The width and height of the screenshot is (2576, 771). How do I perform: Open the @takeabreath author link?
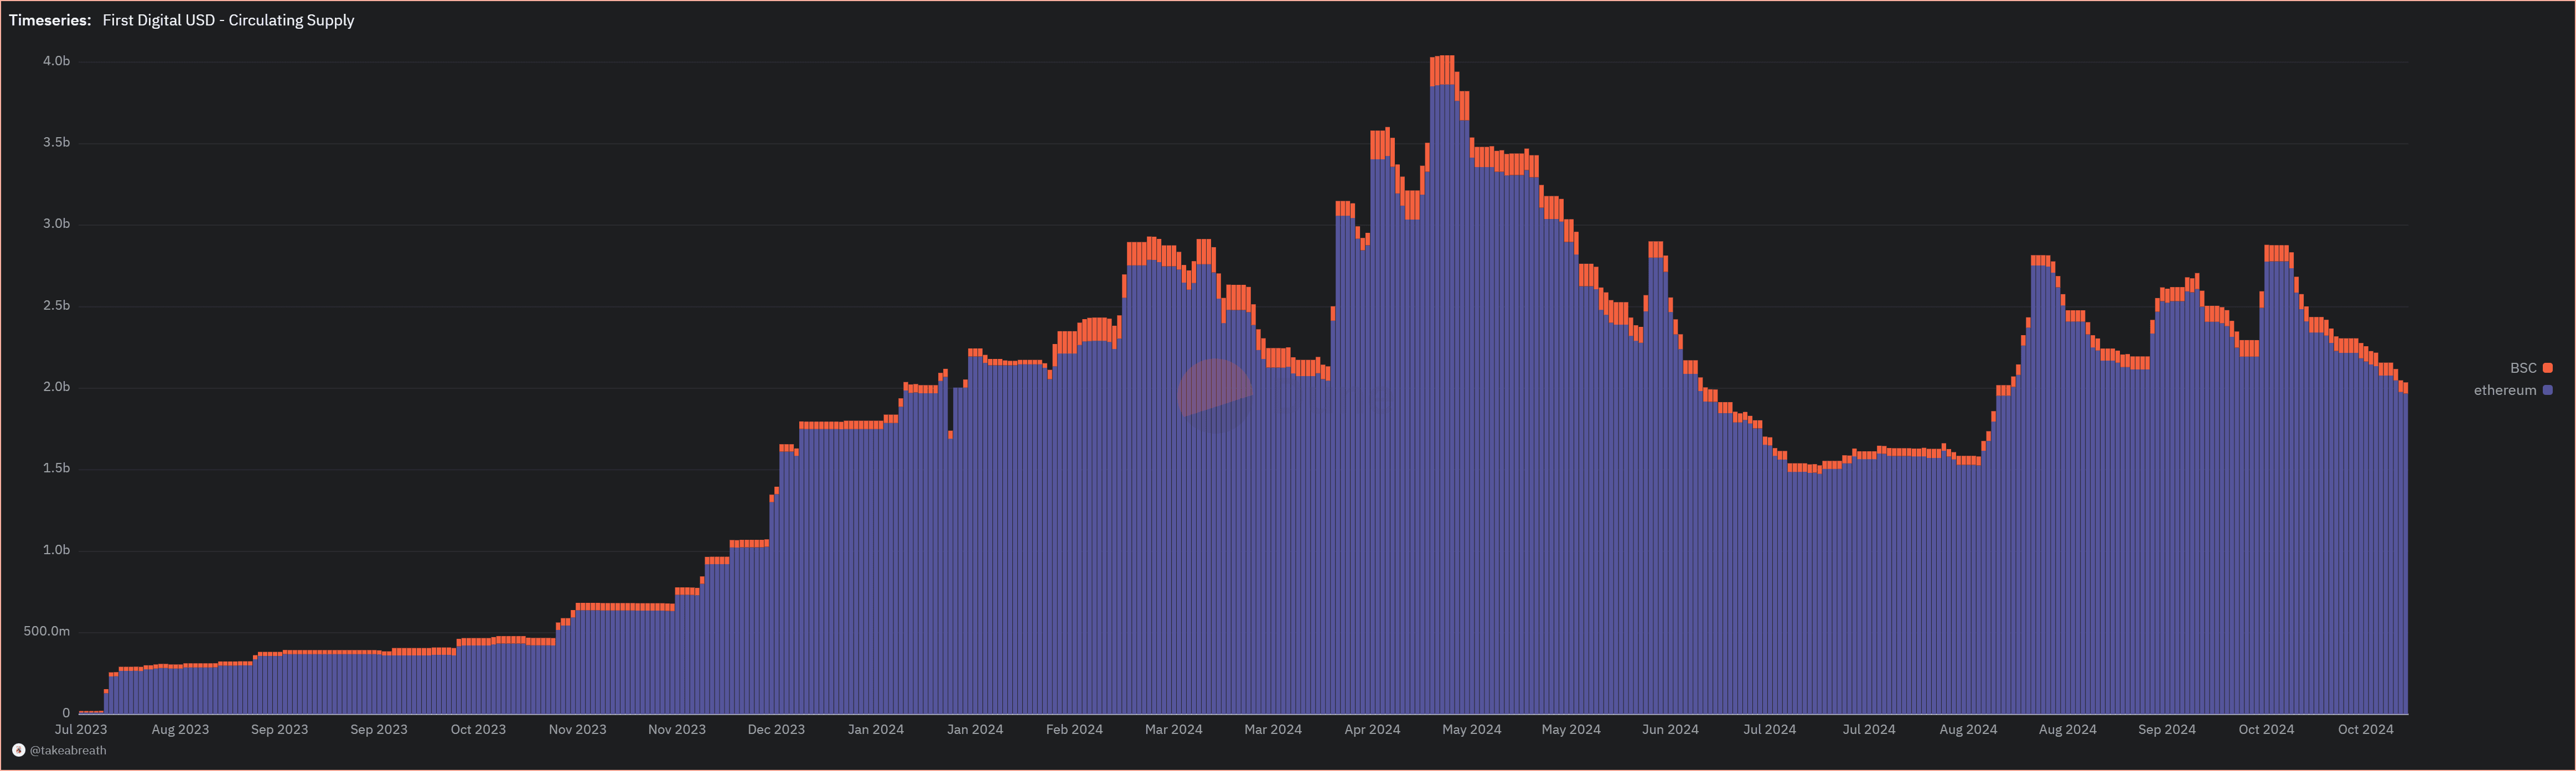point(68,750)
